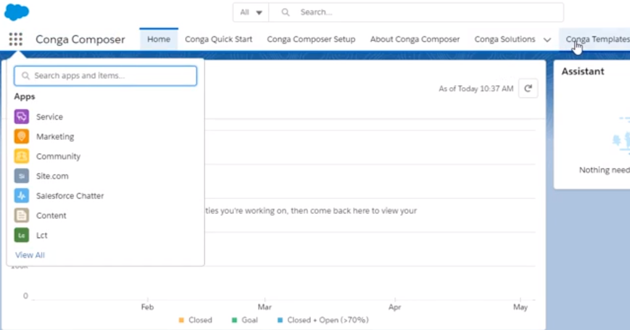This screenshot has width=630, height=330.
Task: Click the Closed legend orange swatch
Action: [181, 320]
